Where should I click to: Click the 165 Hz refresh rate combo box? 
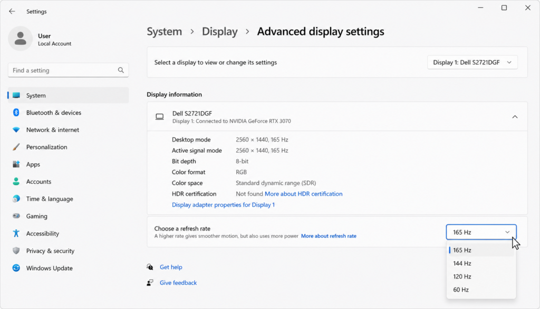(481, 232)
